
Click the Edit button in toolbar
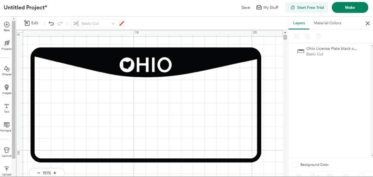coord(31,23)
